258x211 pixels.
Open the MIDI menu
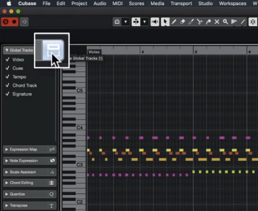[x=118, y=4]
